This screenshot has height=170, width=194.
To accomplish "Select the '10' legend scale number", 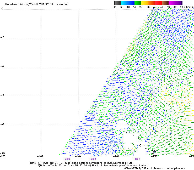I will (128, 7).
